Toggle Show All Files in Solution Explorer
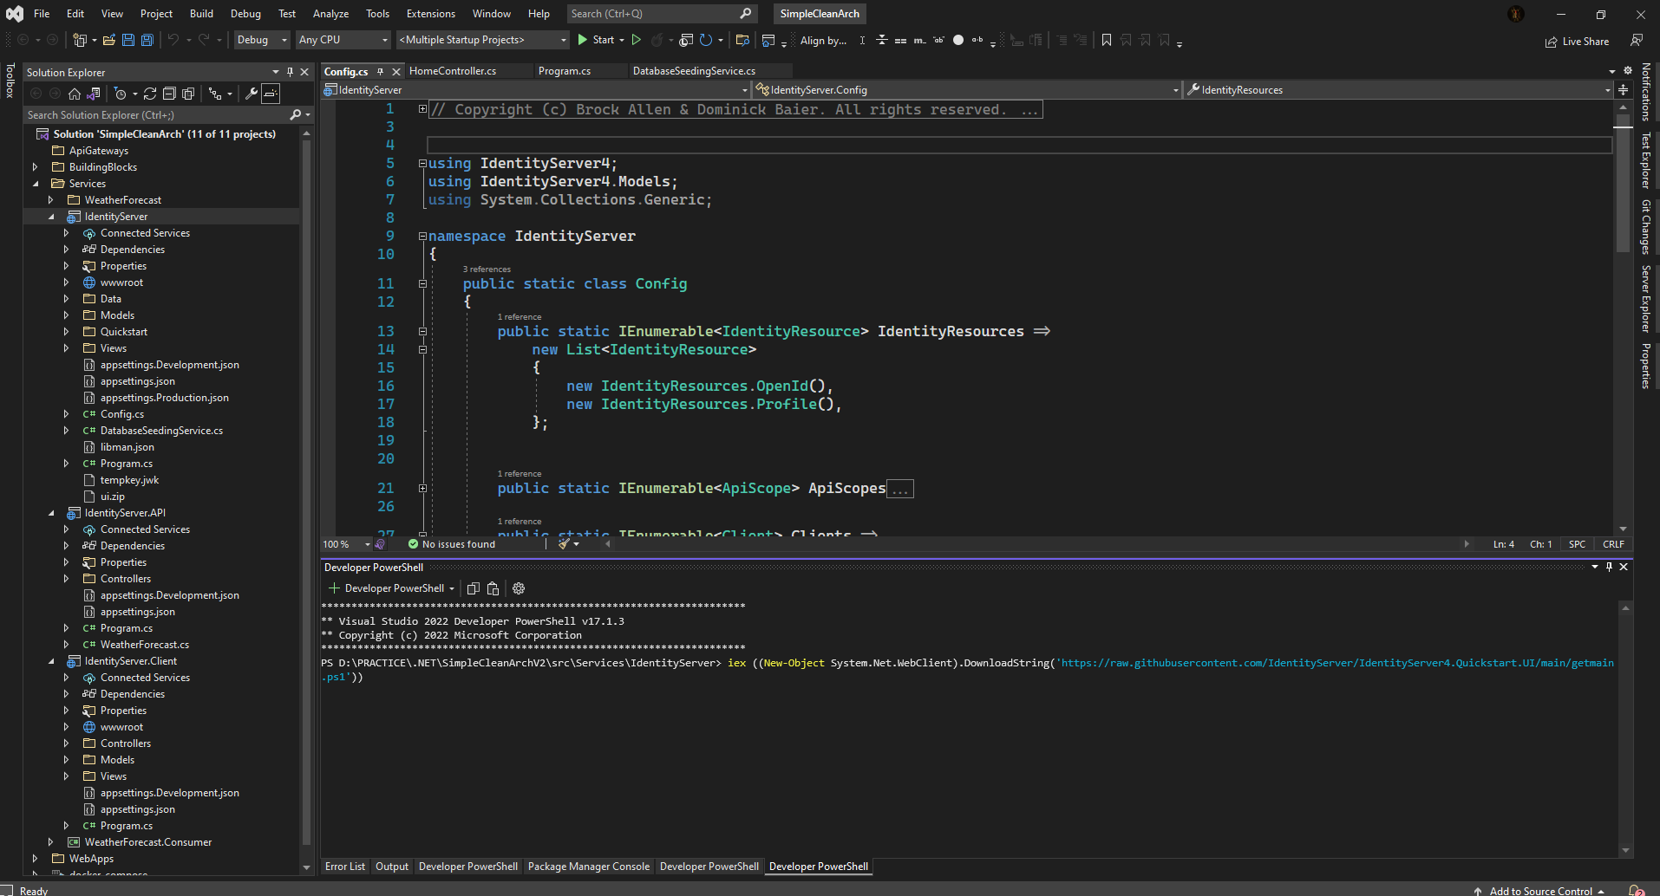 coord(188,94)
